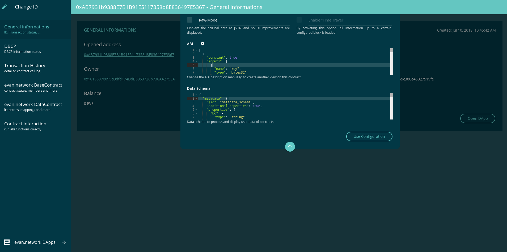Collapse ABI "inputs" fold arrow on line 4
Viewport: 507px width, 252px height.
(x=196, y=61)
